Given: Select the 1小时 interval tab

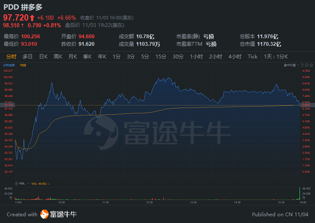Looking at the screenshot, I should pos(196,57).
